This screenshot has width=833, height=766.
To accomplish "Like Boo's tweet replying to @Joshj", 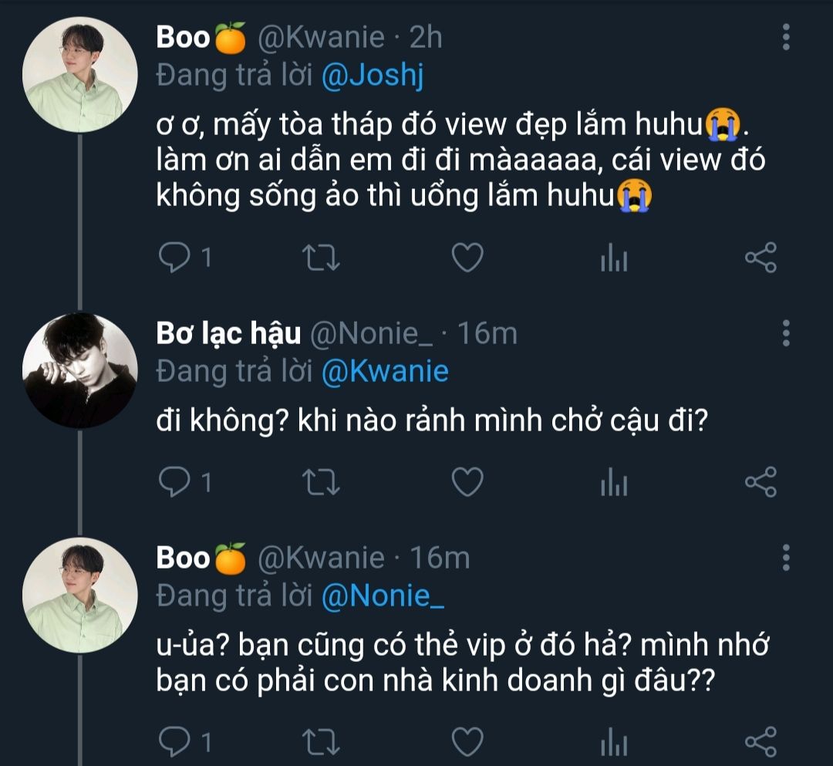I will point(467,257).
